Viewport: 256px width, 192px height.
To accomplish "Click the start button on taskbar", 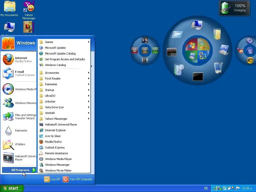I will coord(12,188).
